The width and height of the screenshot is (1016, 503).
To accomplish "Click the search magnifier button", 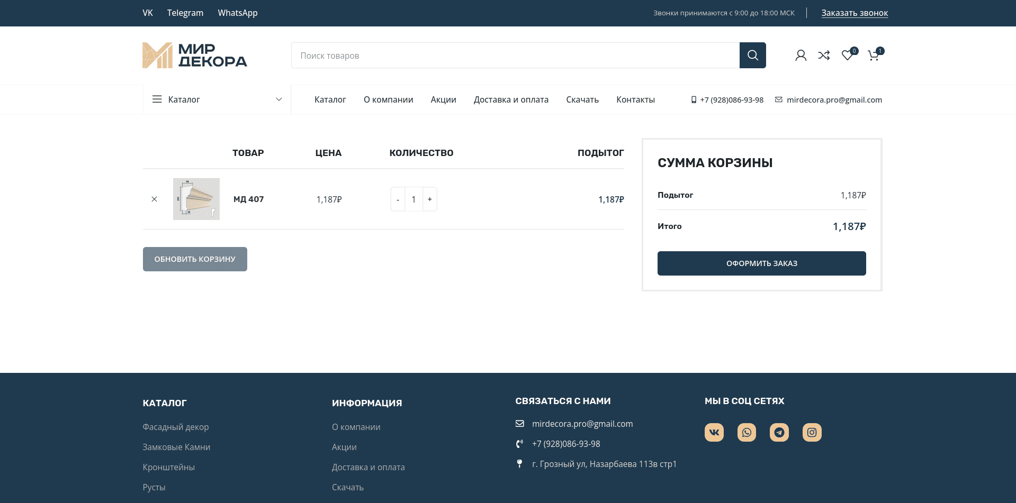I will point(752,56).
